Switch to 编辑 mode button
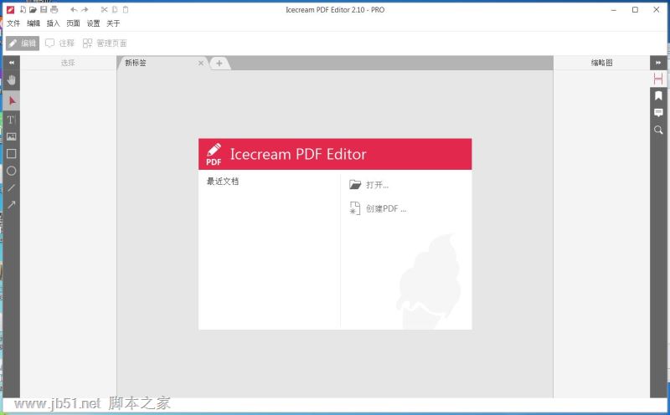Image resolution: width=670 pixels, height=415 pixels. (23, 44)
